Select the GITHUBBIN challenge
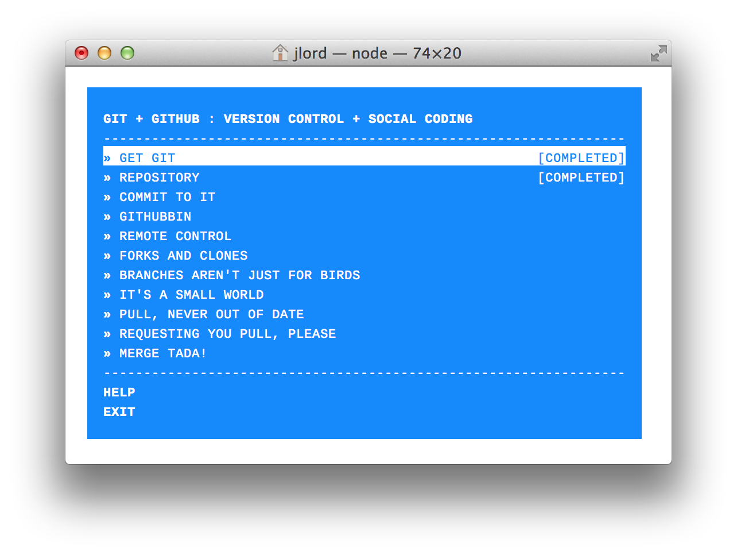 click(155, 217)
